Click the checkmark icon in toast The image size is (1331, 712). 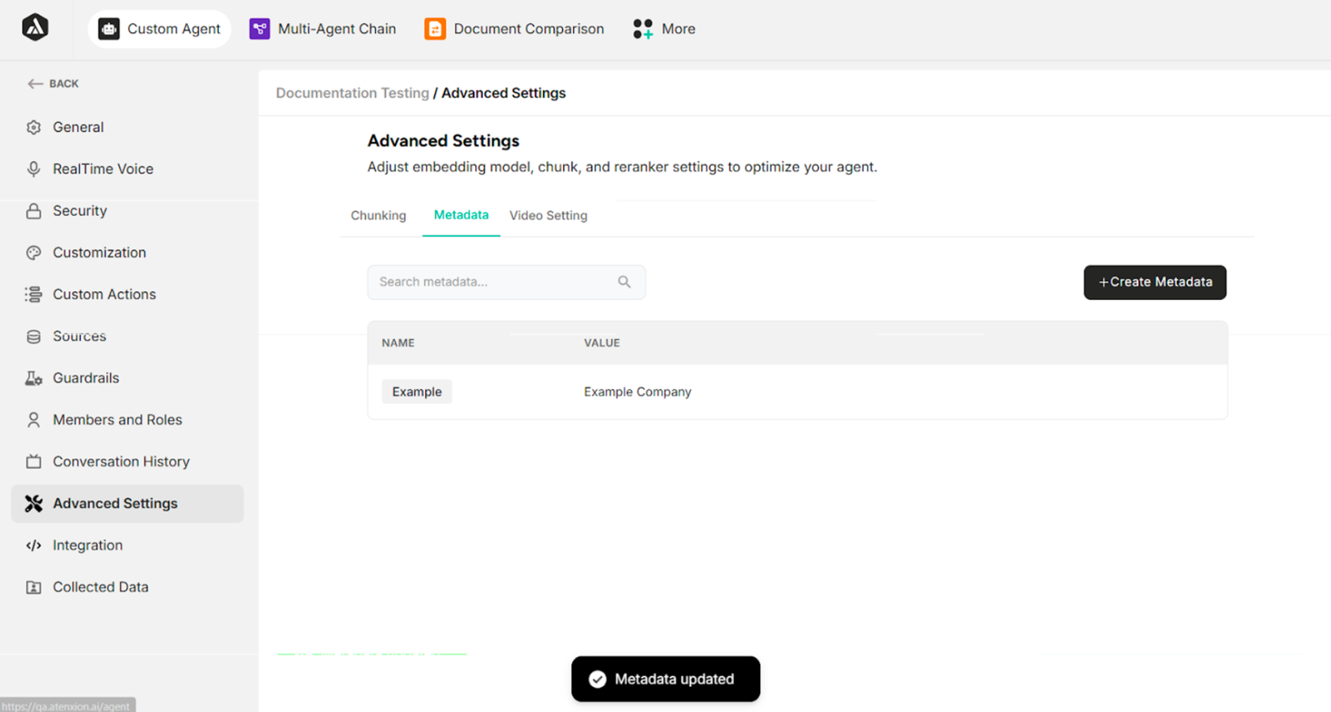[597, 679]
